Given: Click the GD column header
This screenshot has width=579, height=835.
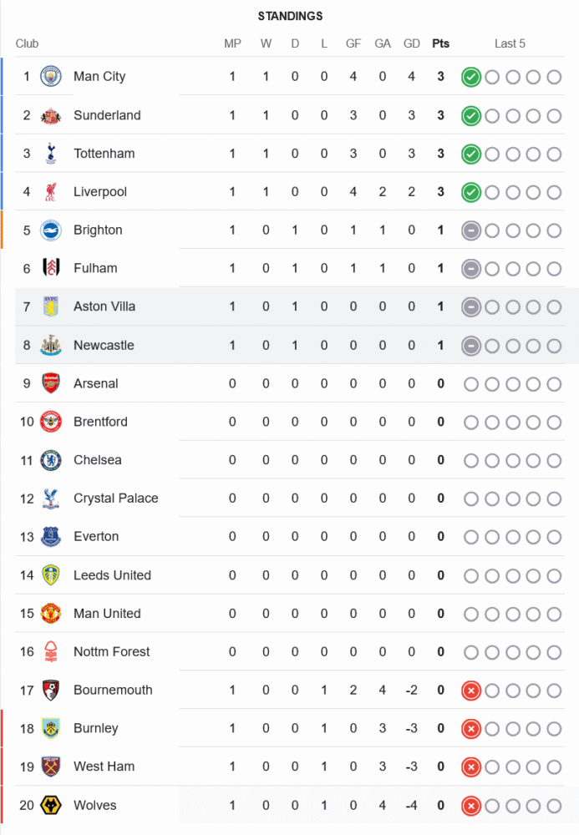Looking at the screenshot, I should coord(412,43).
